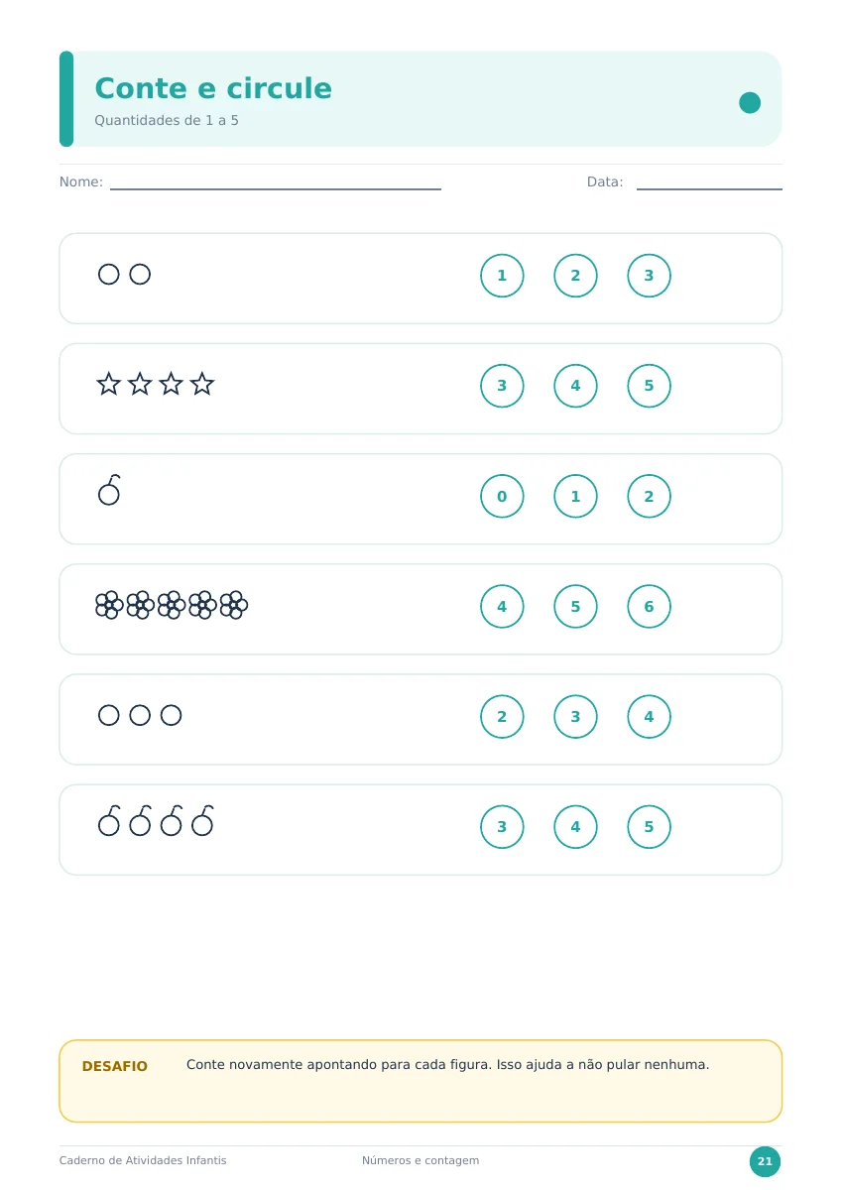Click 'Caderno de Atividades Infantis' footer text
Screen dimensions: 842x1190
[x=143, y=1160]
